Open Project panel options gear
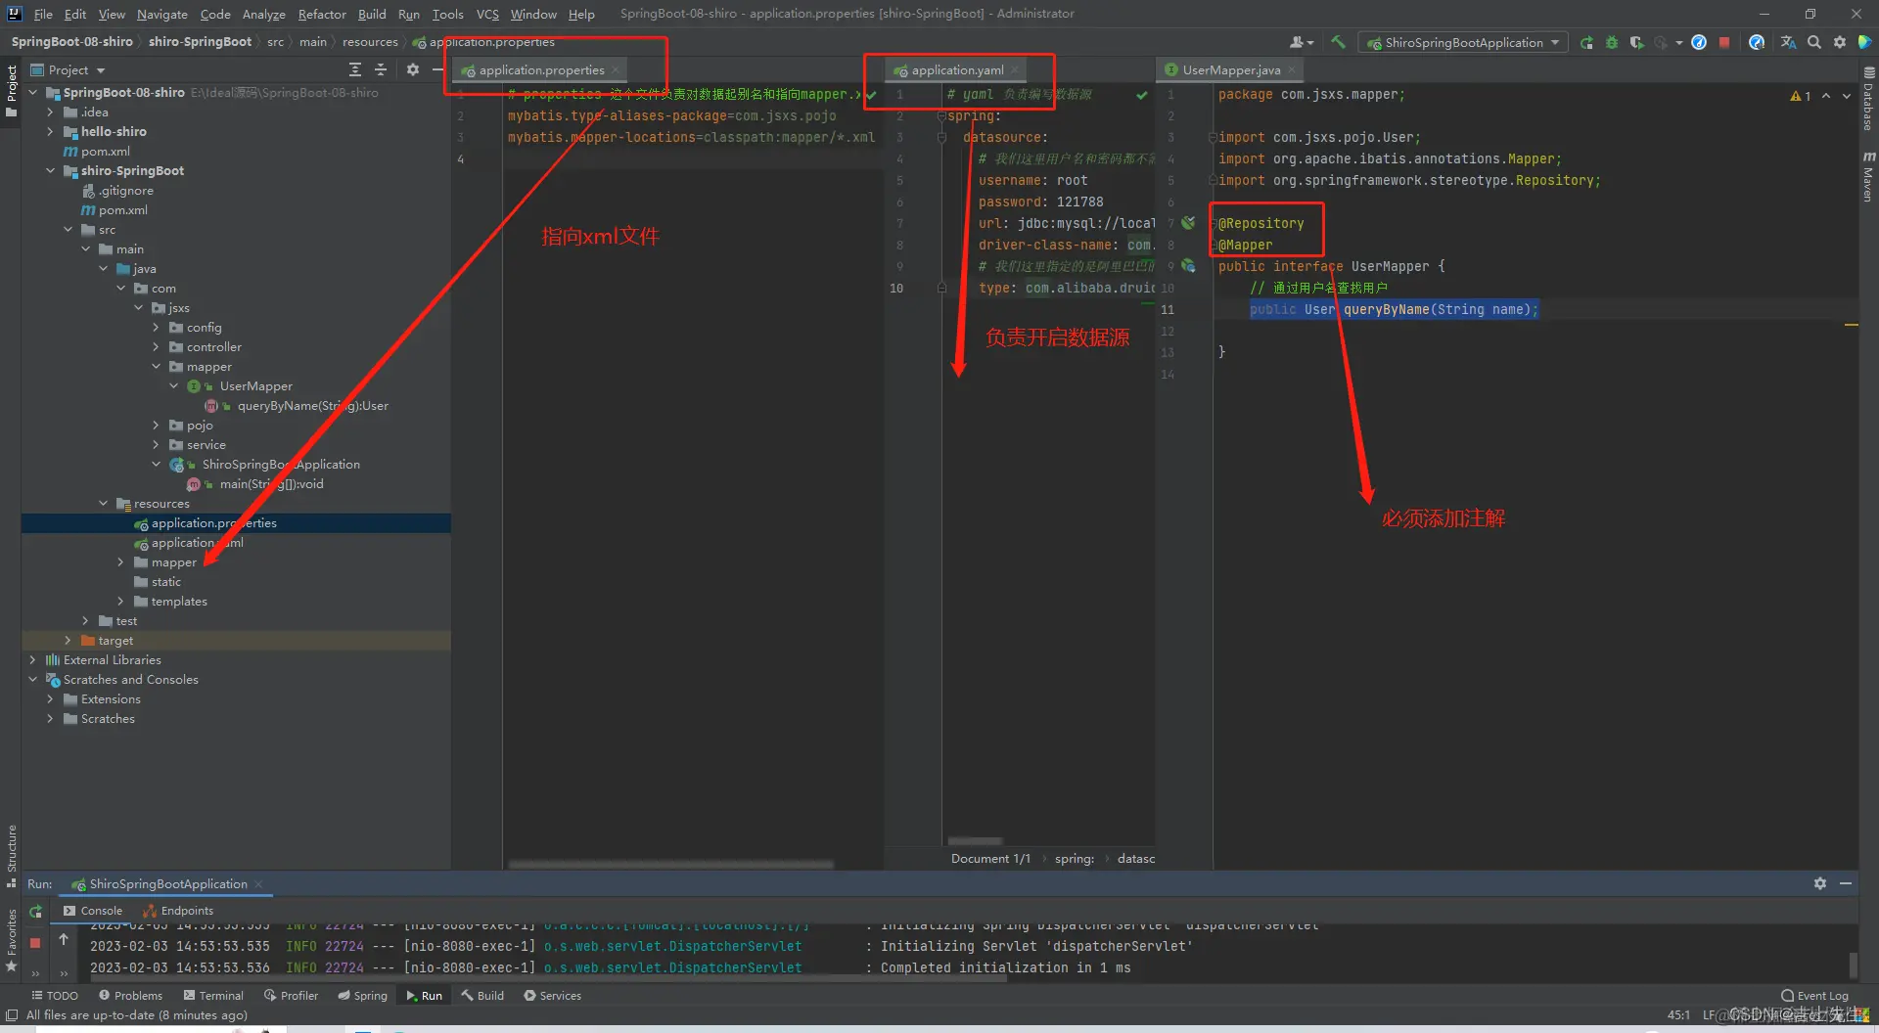Viewport: 1879px width, 1033px height. click(x=413, y=69)
